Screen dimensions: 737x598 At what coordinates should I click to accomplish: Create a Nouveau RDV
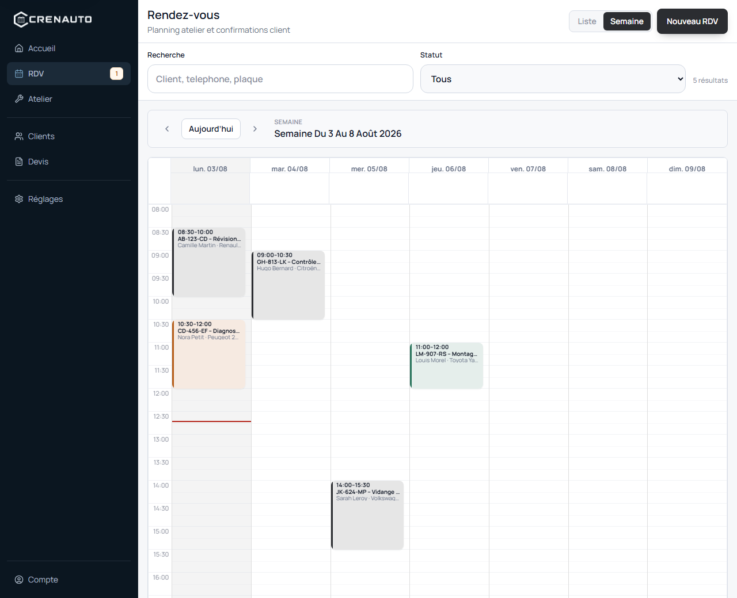[692, 21]
